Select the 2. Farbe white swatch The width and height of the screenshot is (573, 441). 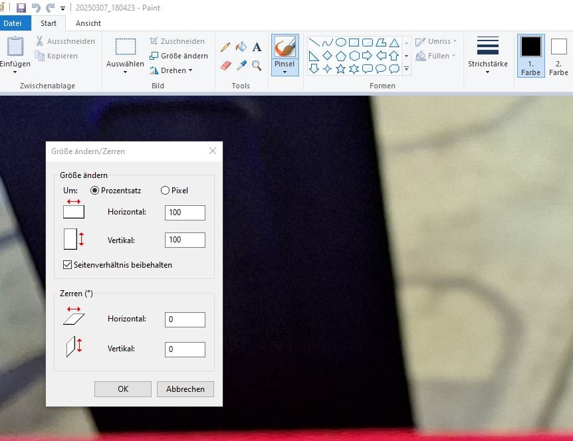558,56
